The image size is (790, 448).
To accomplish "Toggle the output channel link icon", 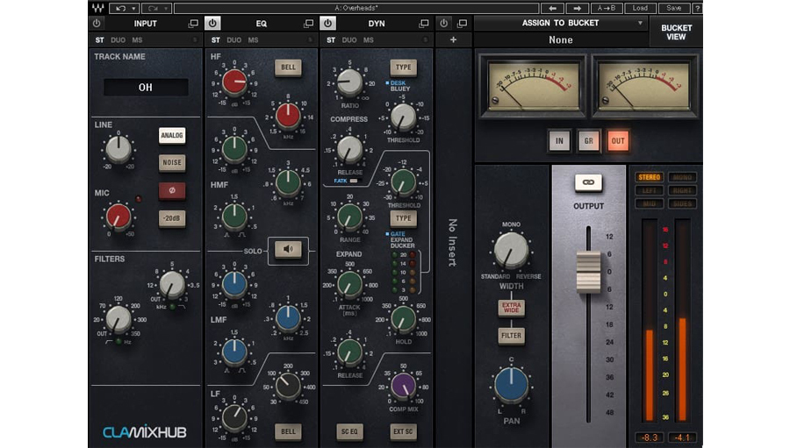I will (x=588, y=182).
